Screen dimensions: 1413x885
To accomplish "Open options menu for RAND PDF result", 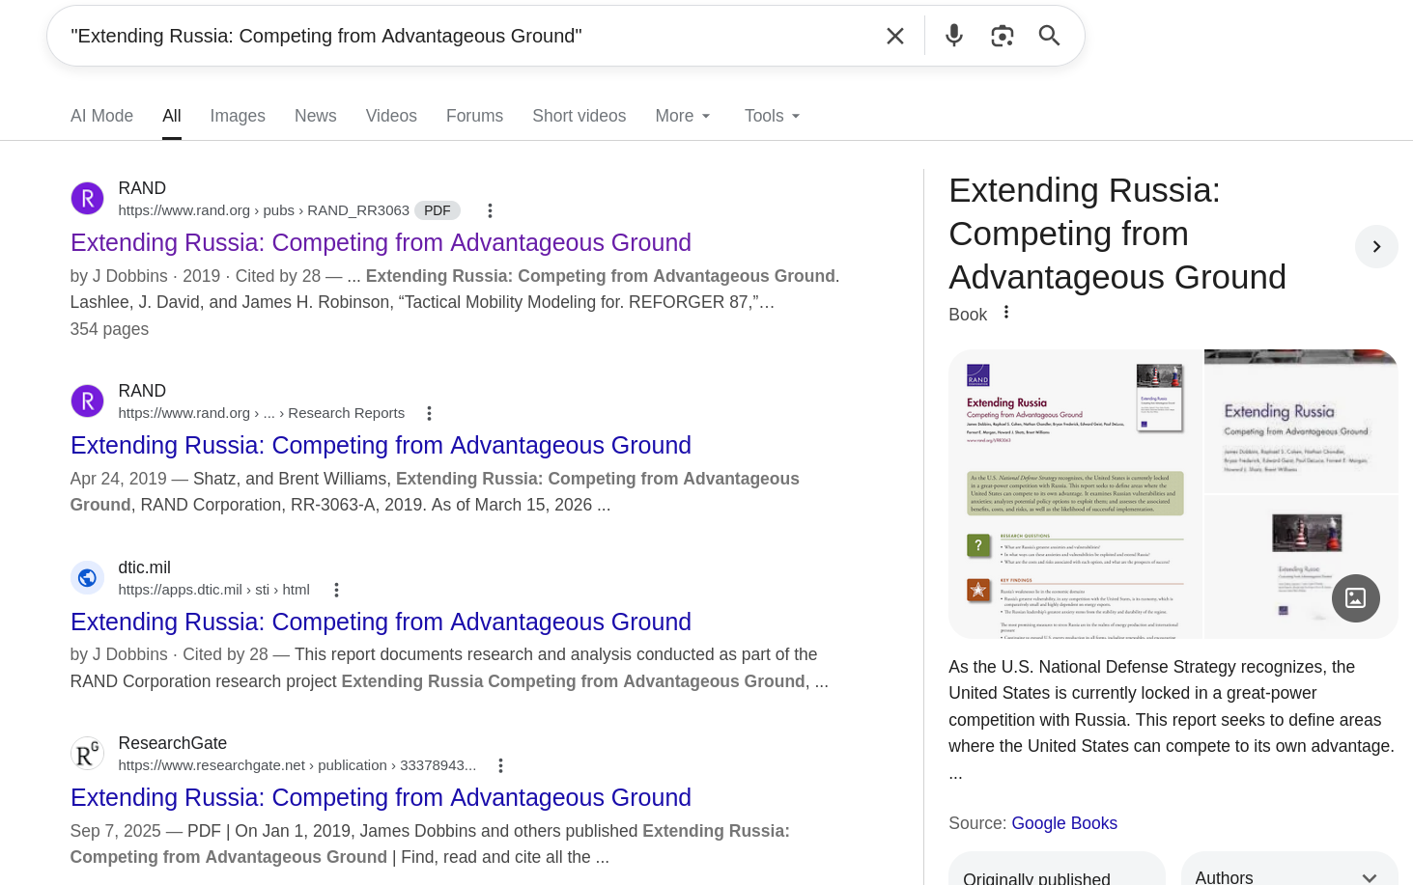I will [490, 210].
